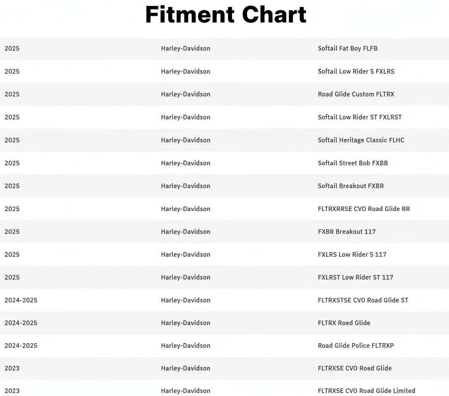
Task: Select FXLRST Low Rider ST 117
Action: tap(355, 277)
